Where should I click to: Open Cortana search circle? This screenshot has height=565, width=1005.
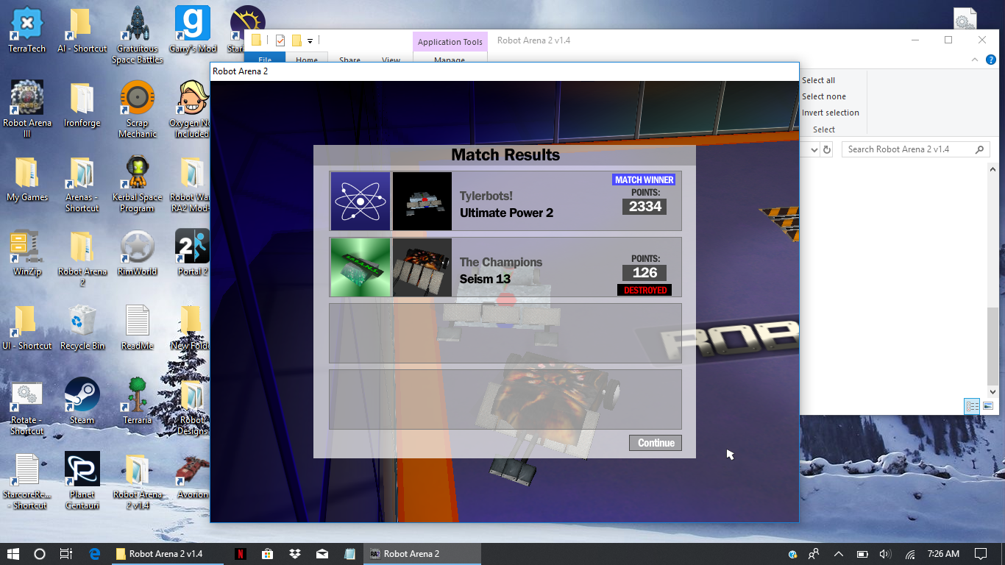click(40, 554)
